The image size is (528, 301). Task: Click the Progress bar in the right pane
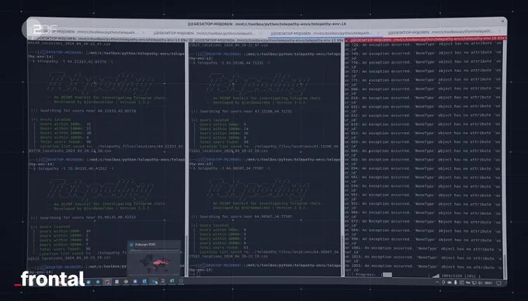point(406,275)
